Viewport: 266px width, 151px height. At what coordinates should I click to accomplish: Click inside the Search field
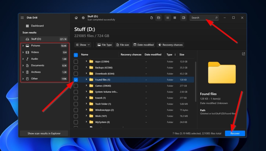pos(203,18)
